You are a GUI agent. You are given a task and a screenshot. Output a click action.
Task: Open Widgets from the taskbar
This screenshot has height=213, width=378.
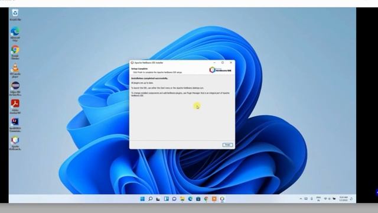tap(167, 199)
